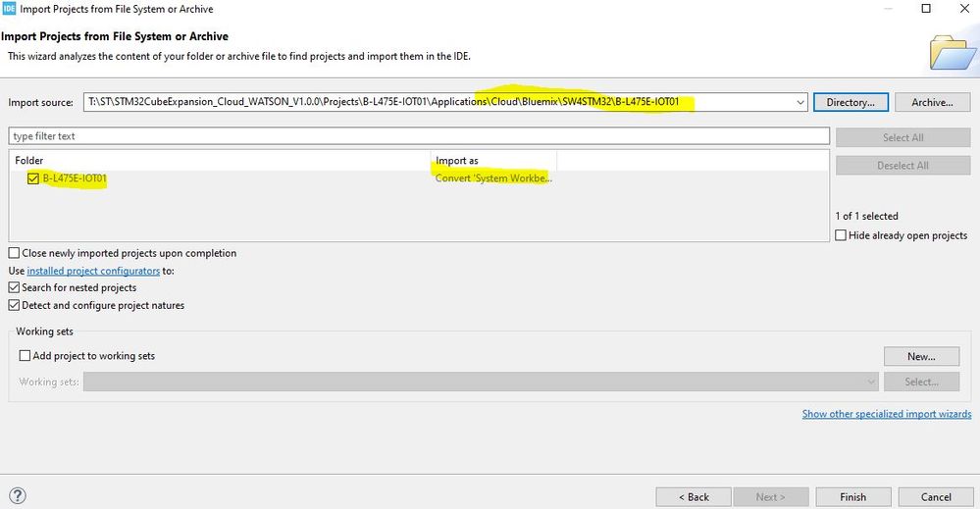The height and width of the screenshot is (509, 980).
Task: Open the disabled Working sets combo box
Action: tap(481, 382)
